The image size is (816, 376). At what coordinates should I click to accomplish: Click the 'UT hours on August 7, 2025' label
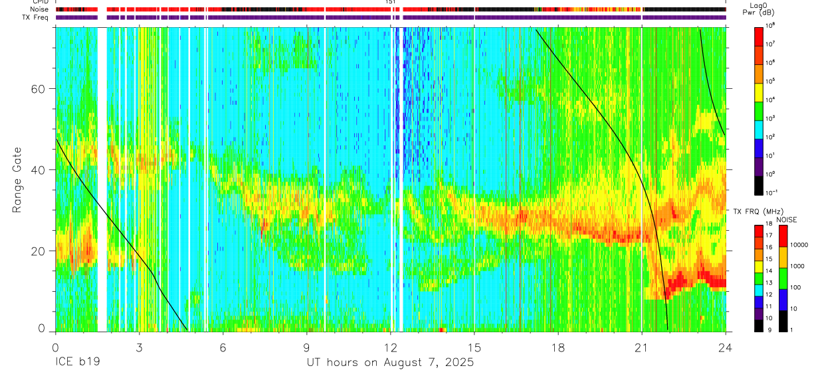coord(390,363)
